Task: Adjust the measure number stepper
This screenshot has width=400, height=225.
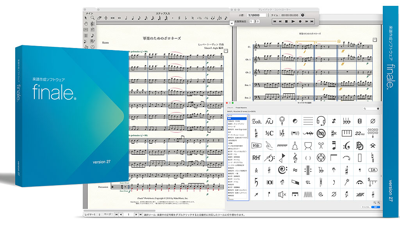Action: pos(268,15)
